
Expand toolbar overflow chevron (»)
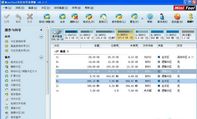pyautogui.click(x=142, y=19)
